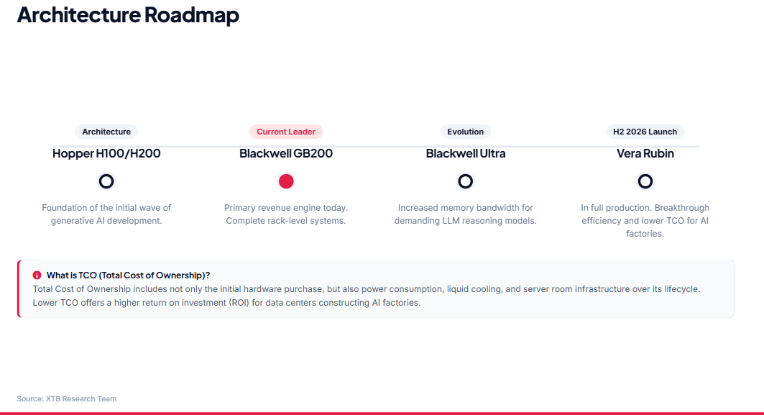
Task: Click the Source: XTB Research Team text
Action: pos(67,398)
